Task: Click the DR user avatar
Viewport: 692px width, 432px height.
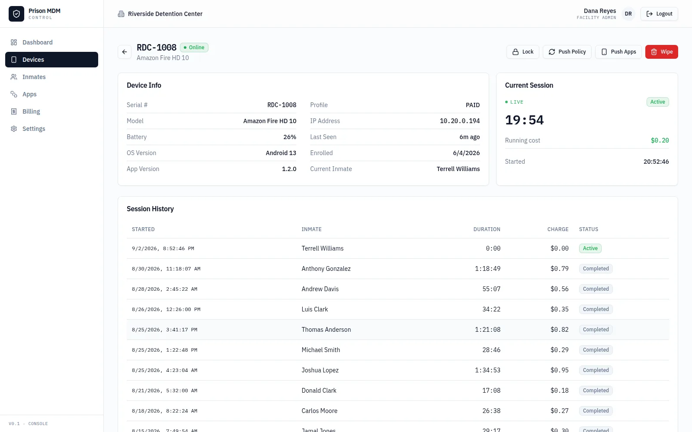Action: click(x=628, y=14)
